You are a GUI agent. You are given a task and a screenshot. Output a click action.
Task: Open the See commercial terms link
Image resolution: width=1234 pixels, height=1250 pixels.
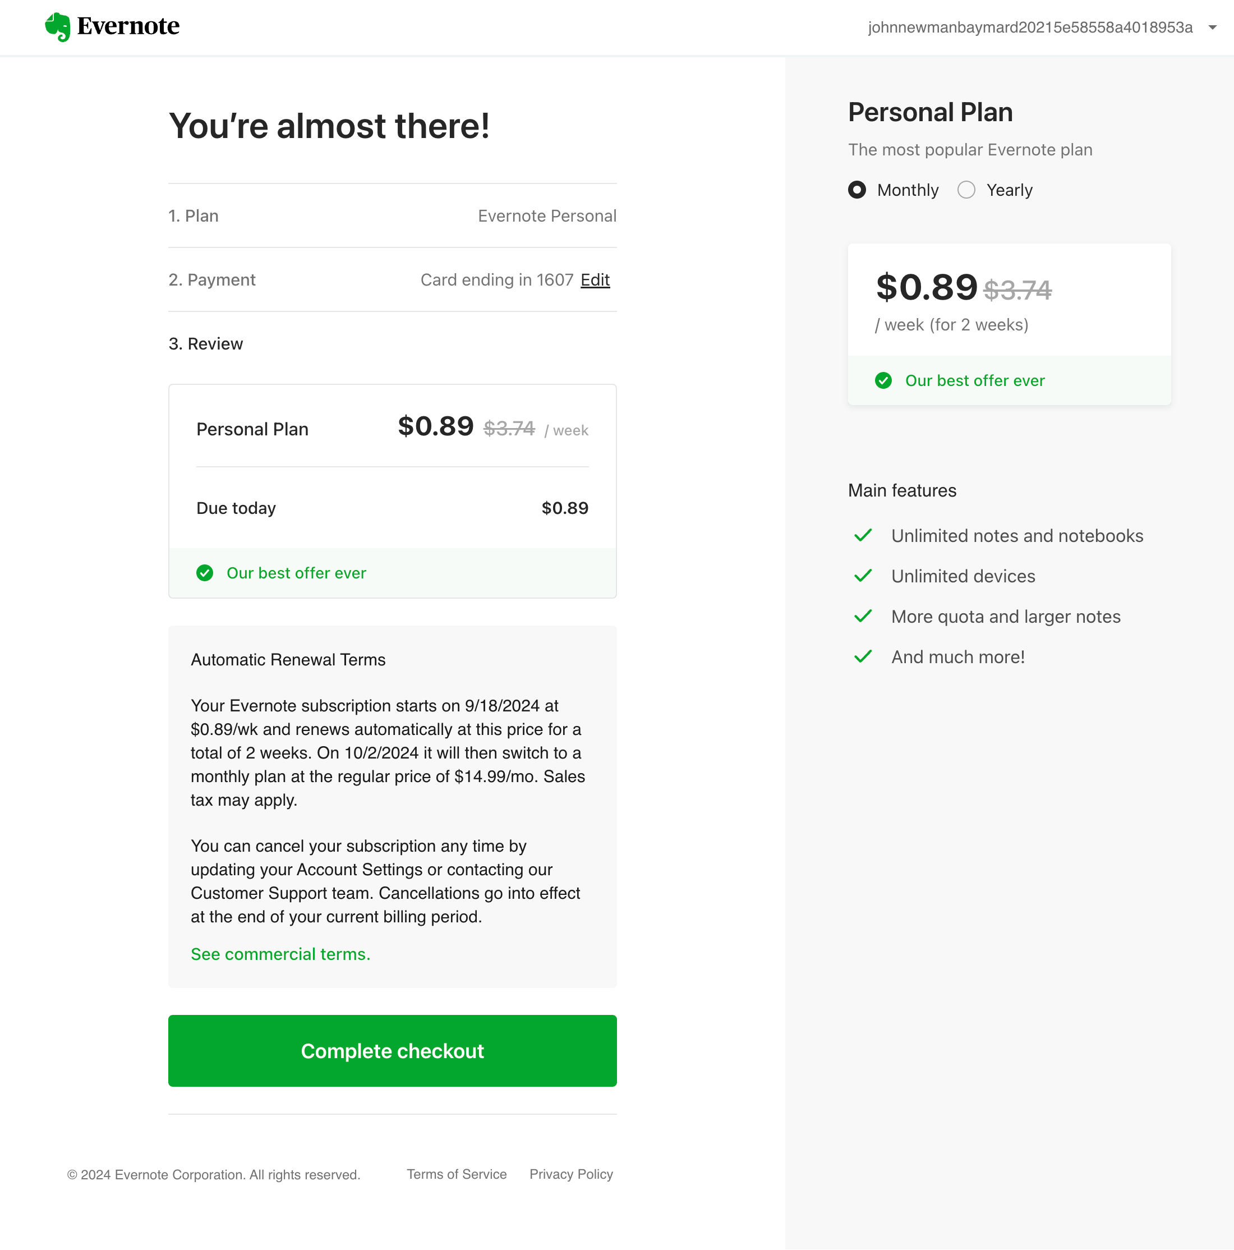coord(280,954)
